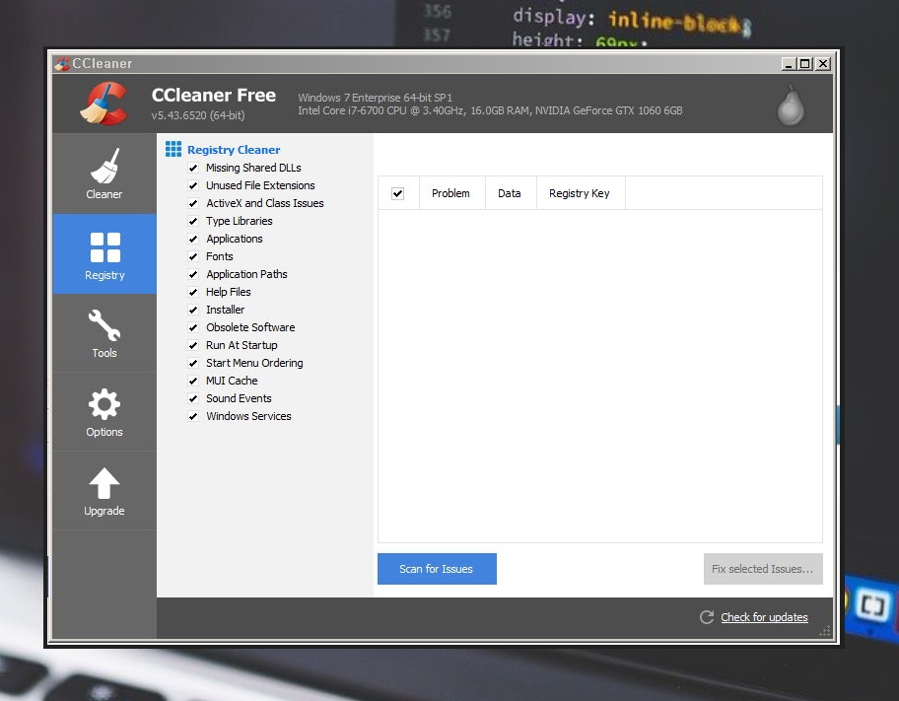899x701 pixels.
Task: Click Scan for Issues button
Action: [x=437, y=569]
